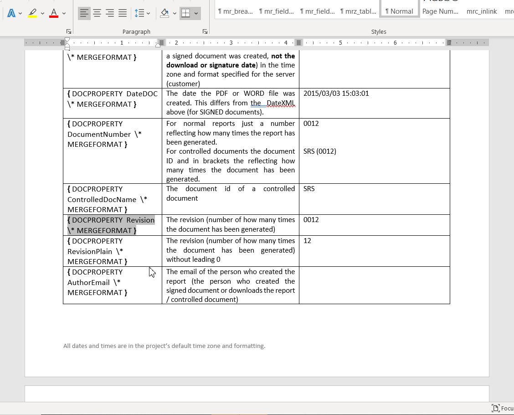514x415 pixels.
Task: Click the 'Paragraph' group label
Action: pos(136,32)
